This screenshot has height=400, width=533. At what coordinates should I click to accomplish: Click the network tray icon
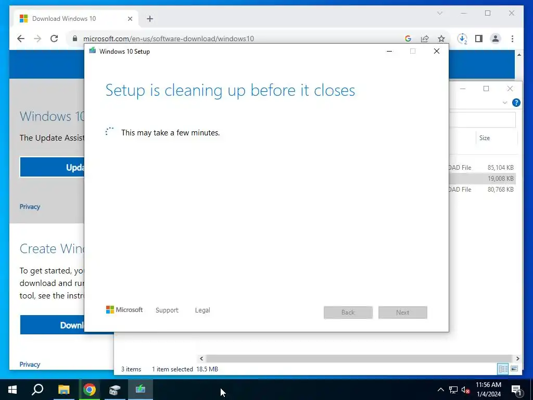pyautogui.click(x=453, y=390)
